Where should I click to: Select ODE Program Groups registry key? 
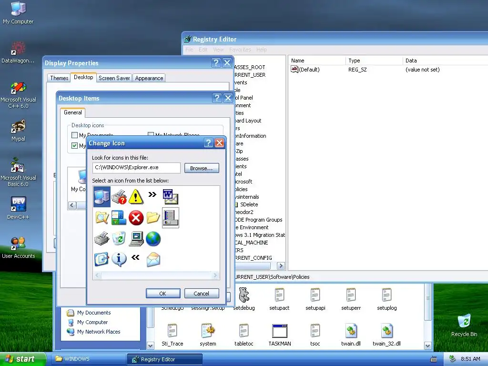pos(259,220)
